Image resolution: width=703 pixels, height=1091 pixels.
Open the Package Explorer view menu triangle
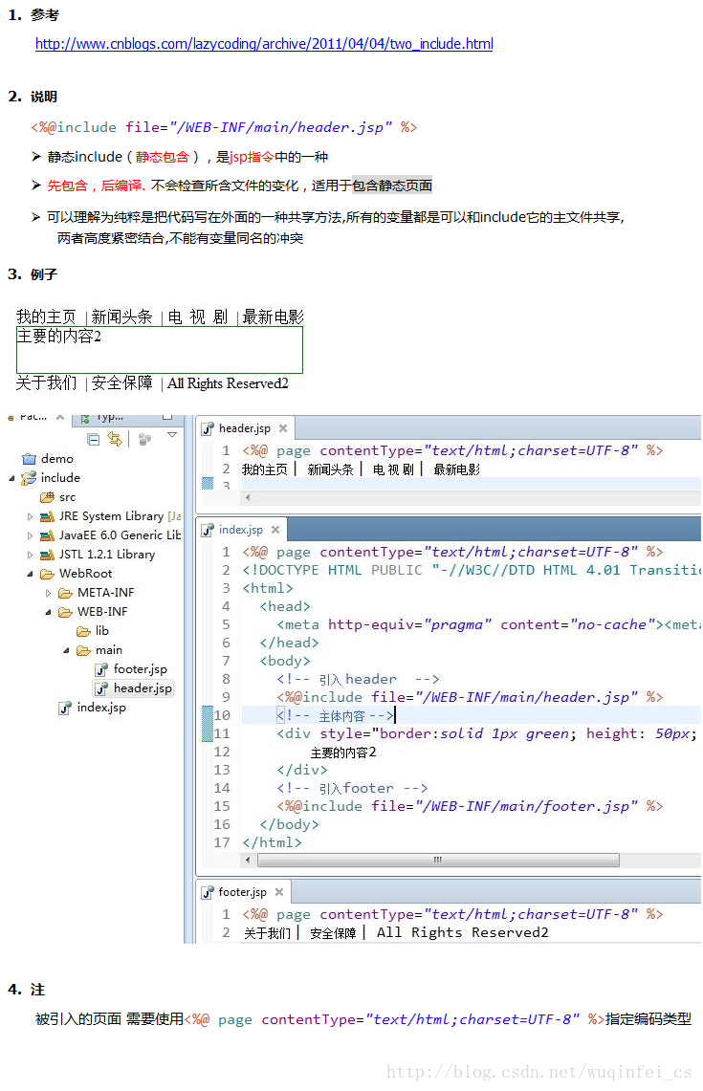(172, 435)
